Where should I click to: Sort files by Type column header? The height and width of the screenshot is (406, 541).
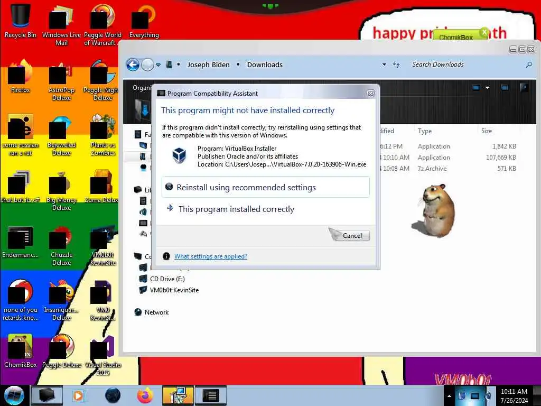pyautogui.click(x=425, y=131)
